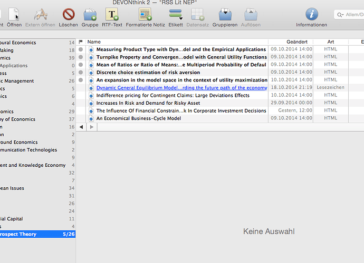Viewport: 364px width, 263px height.
Task: Open the Informationen panel
Action: click(x=312, y=14)
